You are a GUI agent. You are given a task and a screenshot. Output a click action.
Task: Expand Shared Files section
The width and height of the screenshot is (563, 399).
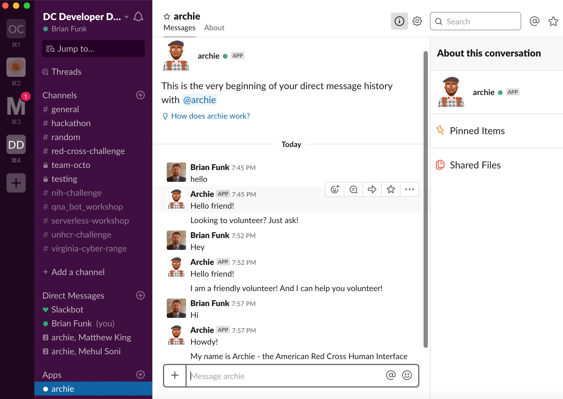point(475,165)
